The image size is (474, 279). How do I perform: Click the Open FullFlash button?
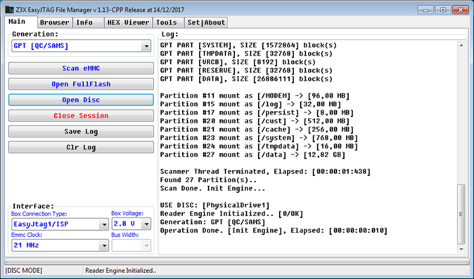(x=81, y=84)
